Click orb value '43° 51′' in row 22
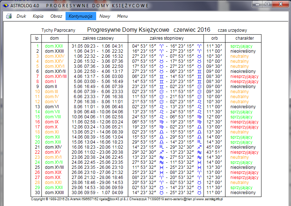The height and width of the screenshot is (206, 291). [x=214, y=152]
